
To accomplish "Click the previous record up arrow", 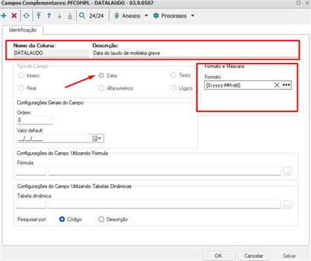I will tap(49, 16).
